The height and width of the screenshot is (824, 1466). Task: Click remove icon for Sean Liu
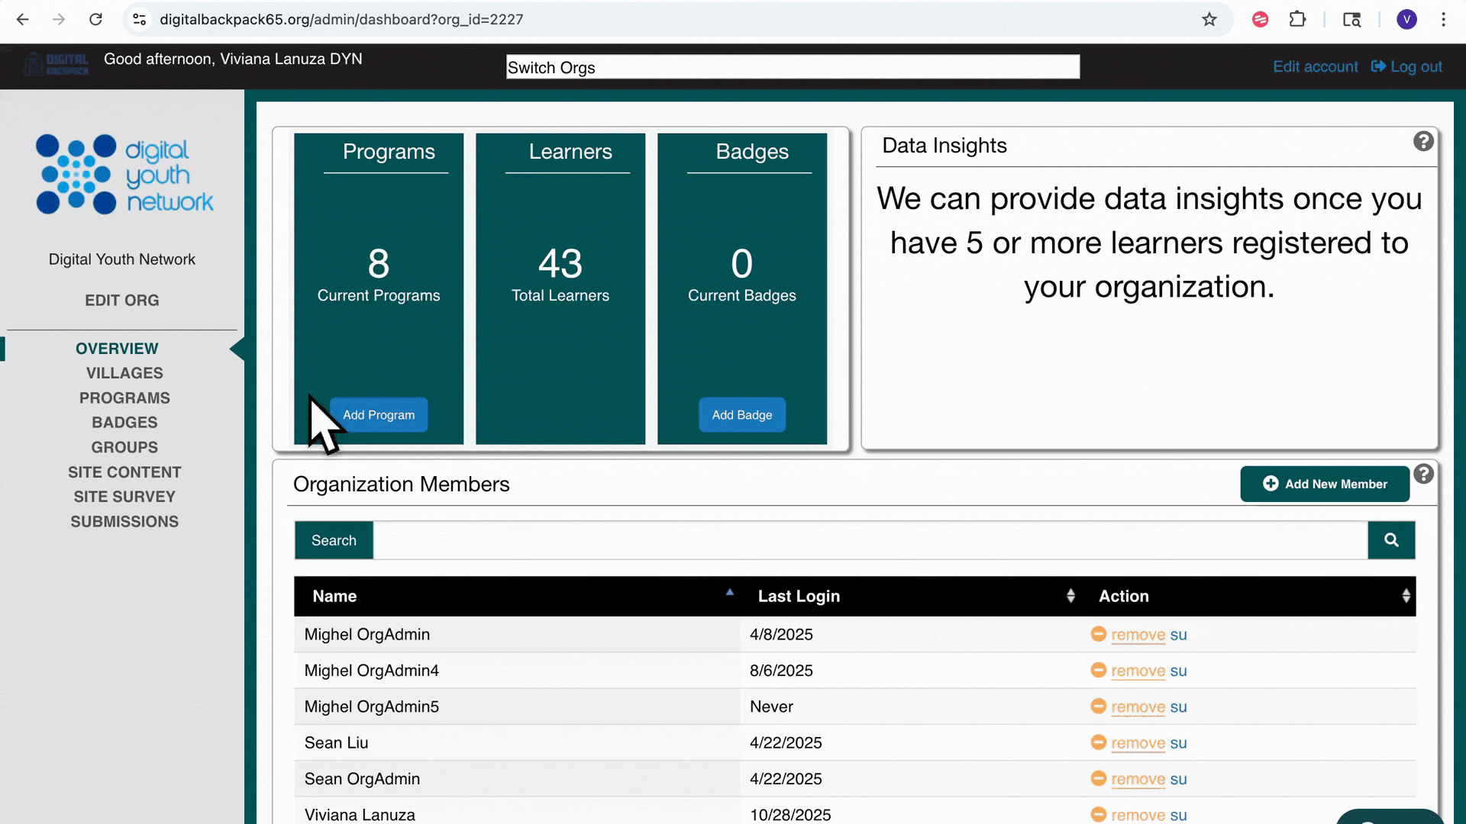(1098, 742)
